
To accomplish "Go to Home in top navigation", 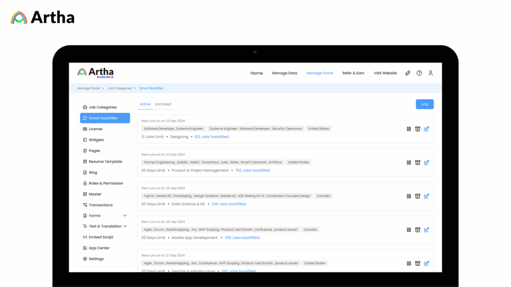I will [x=256, y=73].
